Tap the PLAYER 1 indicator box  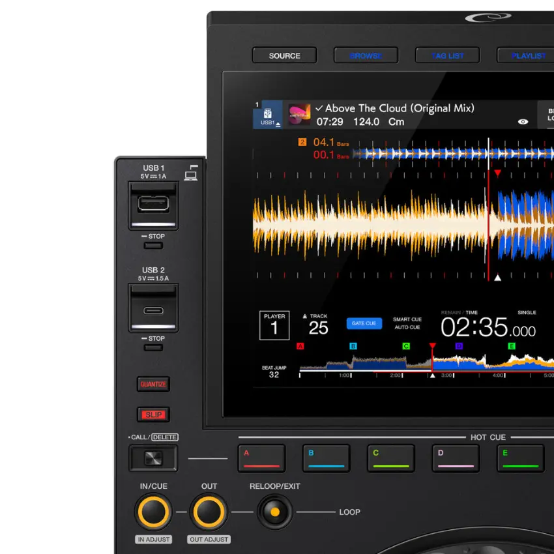[x=274, y=325]
